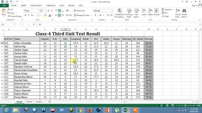This screenshot has height=113, width=202.
Task: Click the Cut command
Action: click(x=10, y=9)
